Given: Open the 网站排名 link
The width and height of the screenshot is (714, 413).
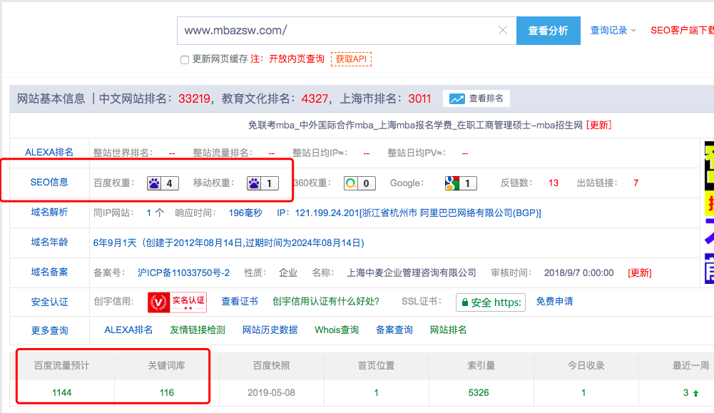Looking at the screenshot, I should pyautogui.click(x=448, y=330).
